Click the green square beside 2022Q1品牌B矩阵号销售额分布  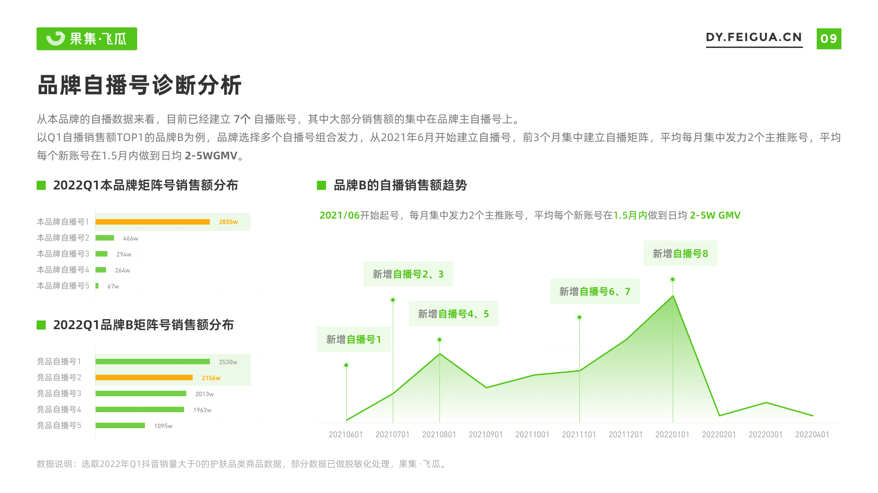pos(41,325)
